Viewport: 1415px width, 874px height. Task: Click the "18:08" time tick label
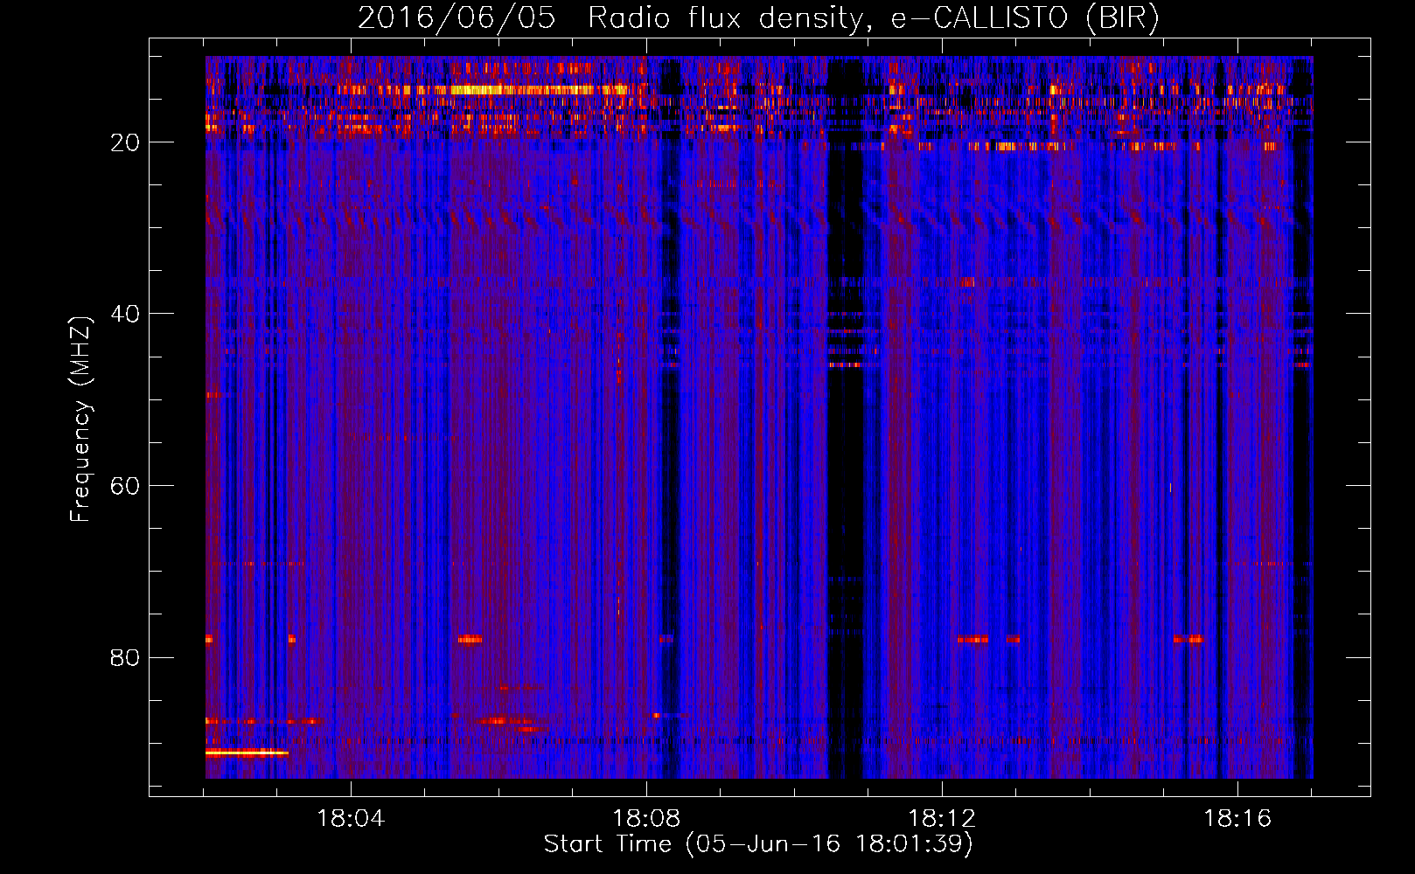point(646,818)
